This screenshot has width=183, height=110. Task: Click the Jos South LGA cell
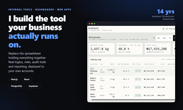point(102,79)
